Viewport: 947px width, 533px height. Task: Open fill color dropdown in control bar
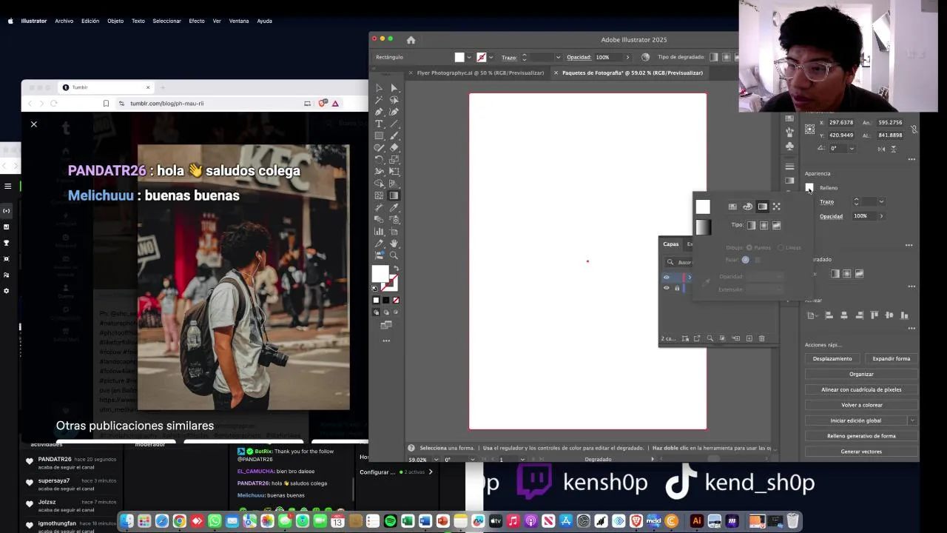(469, 57)
